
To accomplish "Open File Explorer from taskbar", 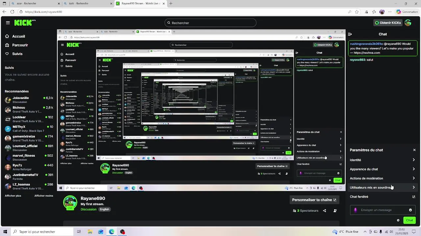I will (90, 232).
